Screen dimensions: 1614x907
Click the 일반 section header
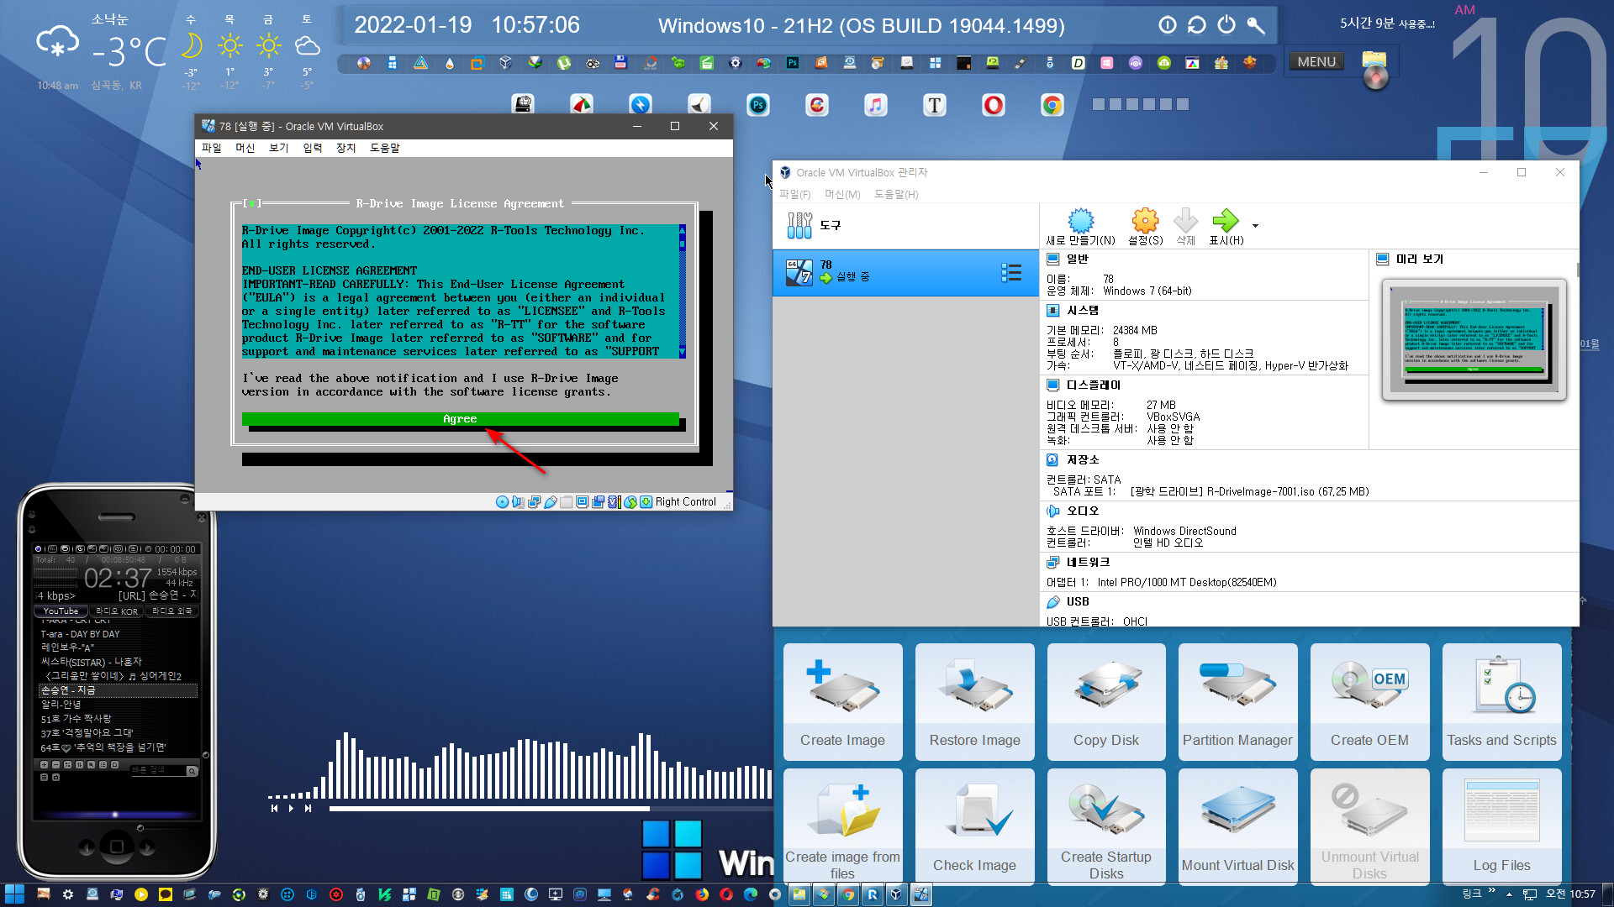[1077, 260]
